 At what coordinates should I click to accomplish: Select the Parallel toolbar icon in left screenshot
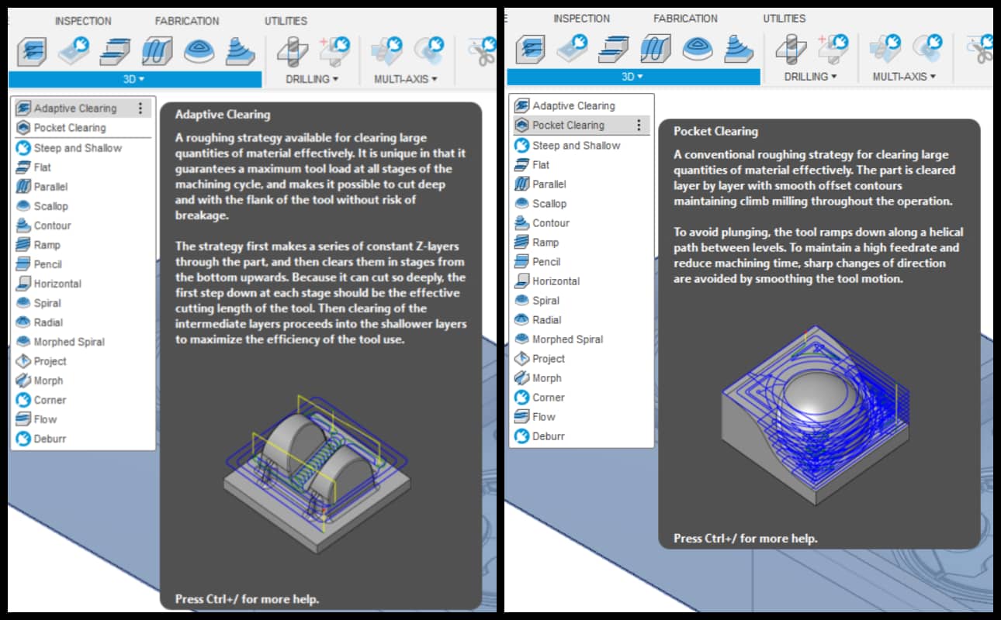(x=157, y=51)
